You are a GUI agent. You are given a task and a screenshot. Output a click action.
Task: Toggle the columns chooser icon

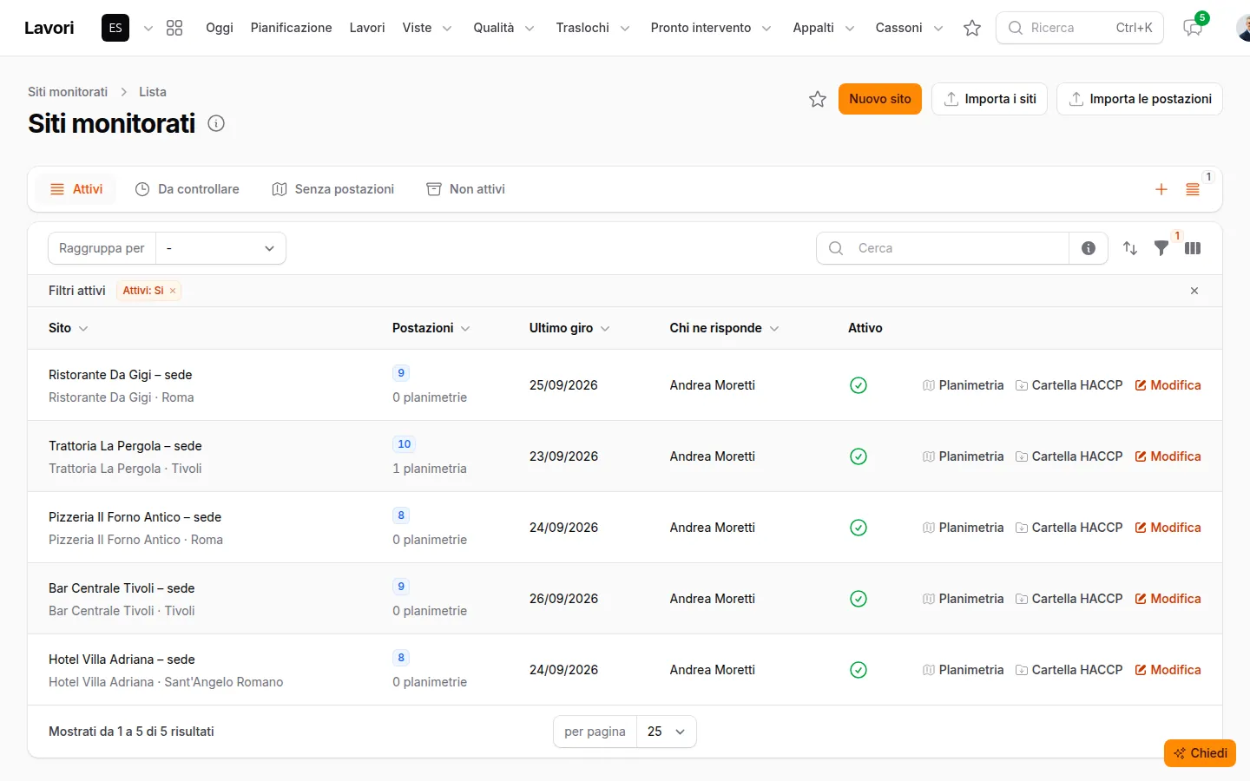[1193, 248]
